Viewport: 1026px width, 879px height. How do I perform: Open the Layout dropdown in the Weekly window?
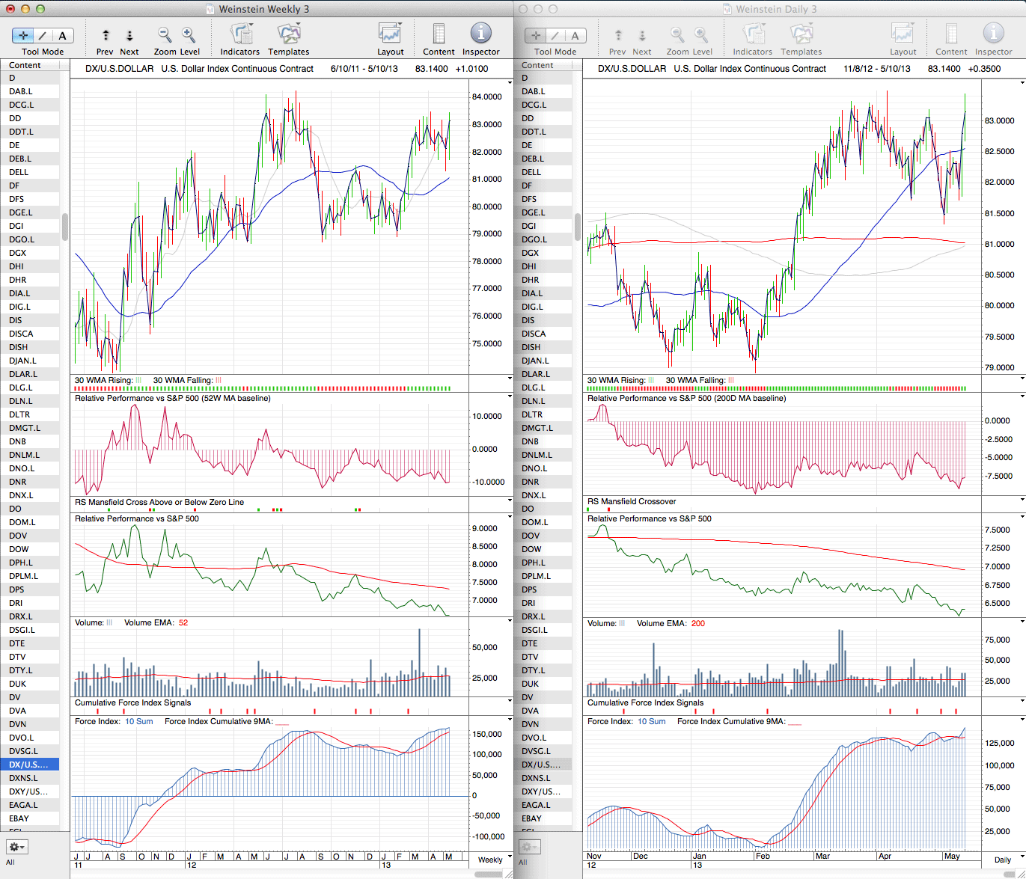coord(390,34)
